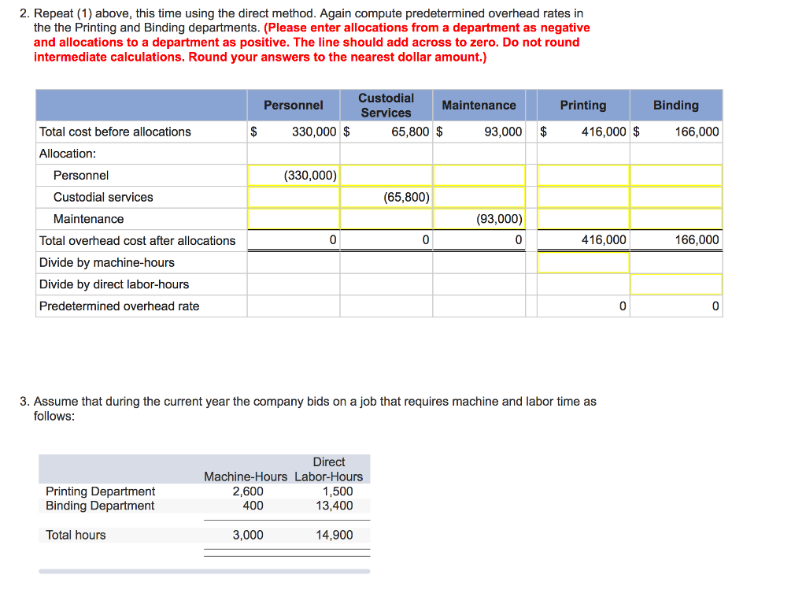This screenshot has width=806, height=597.
Task: Click Printing machine-hours divisor input cell
Action: click(x=583, y=262)
